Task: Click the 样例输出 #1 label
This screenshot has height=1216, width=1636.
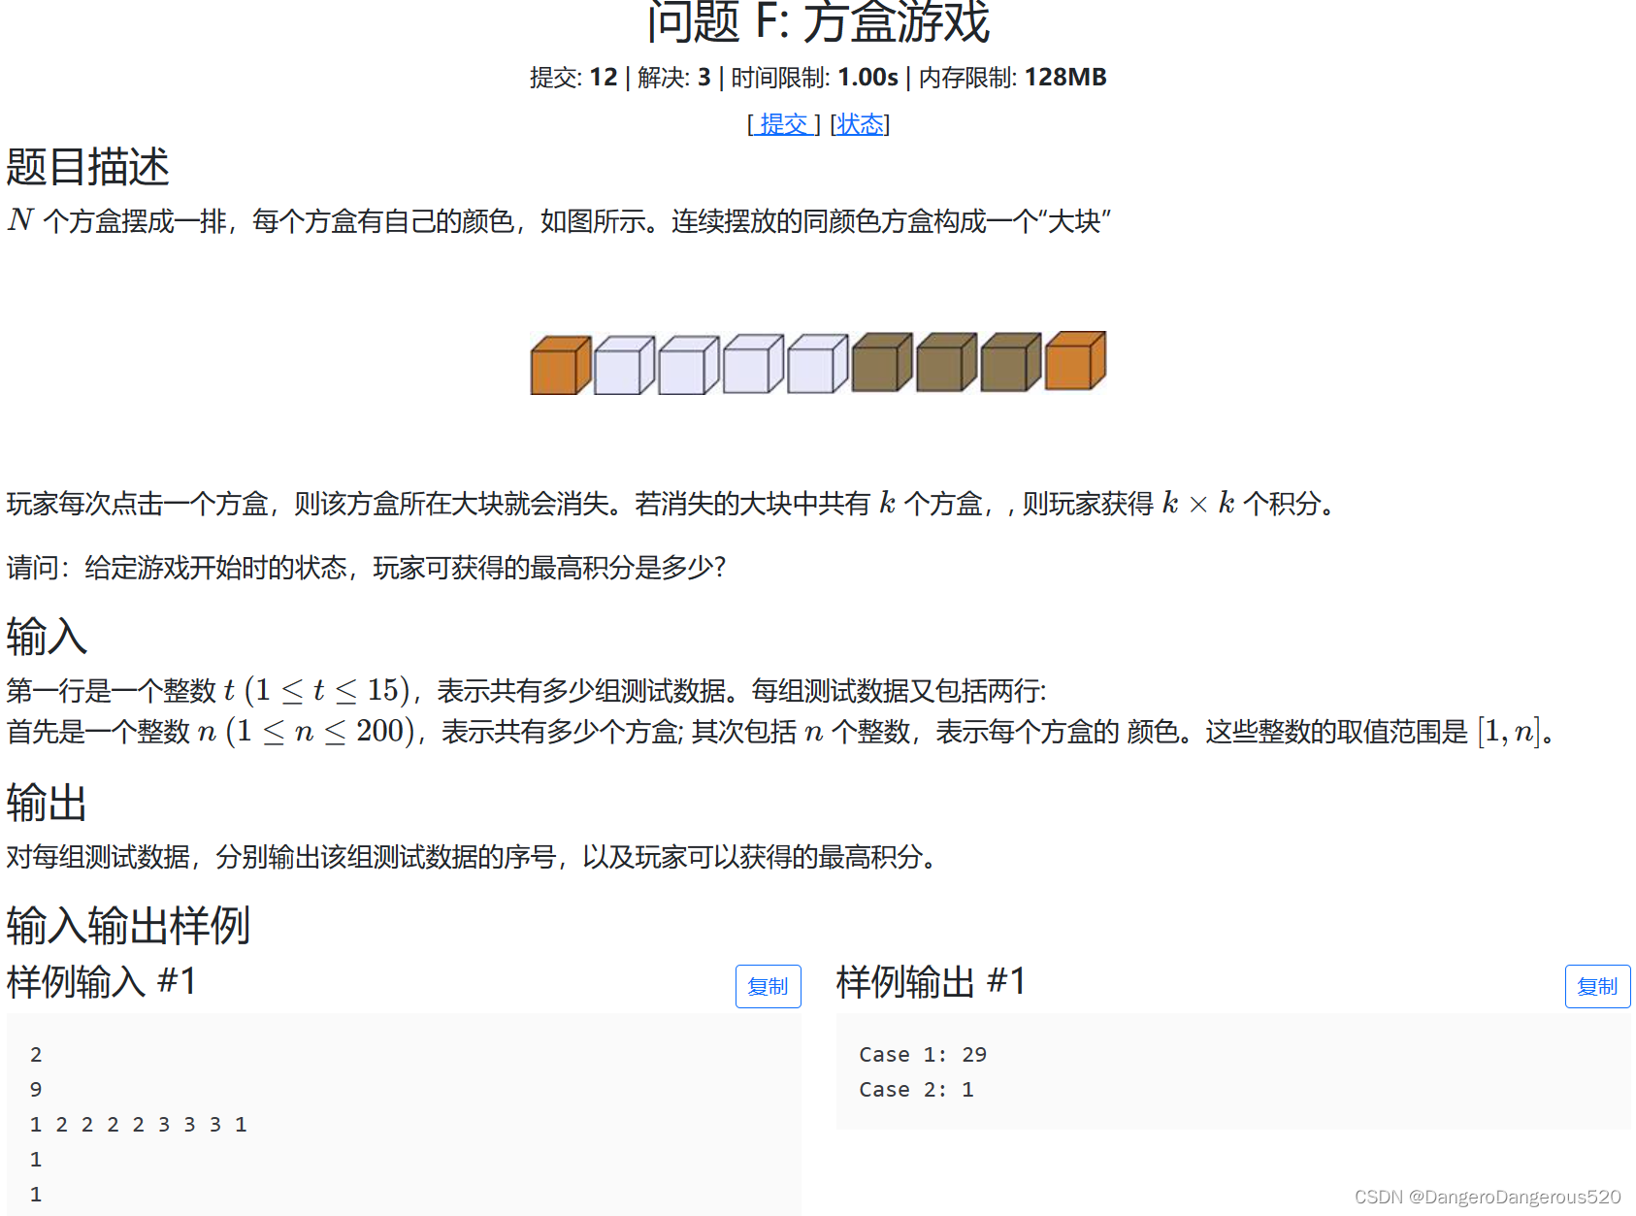Action: pyautogui.click(x=932, y=981)
